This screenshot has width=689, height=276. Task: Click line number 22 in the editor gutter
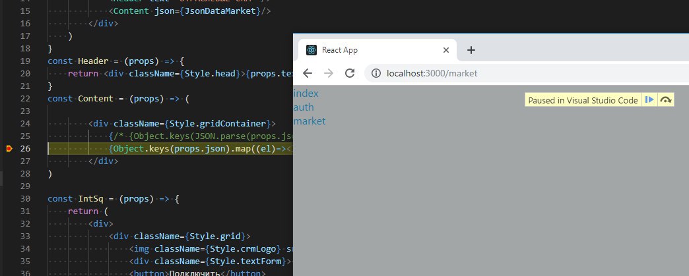(26, 99)
